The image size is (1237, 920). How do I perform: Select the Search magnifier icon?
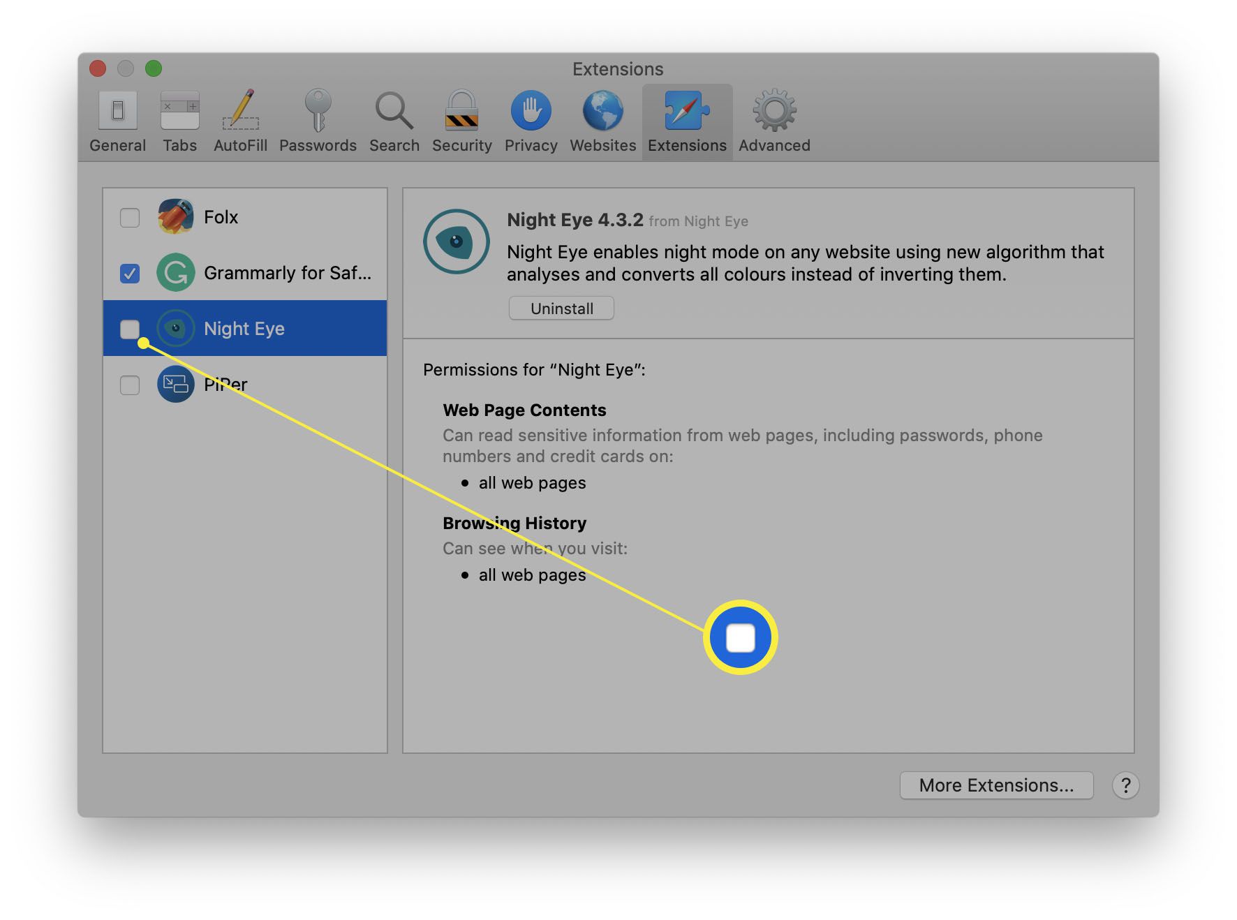click(394, 110)
